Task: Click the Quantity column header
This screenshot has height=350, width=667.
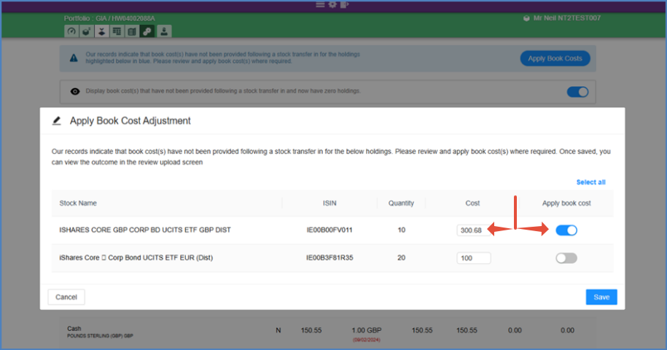Action: (401, 203)
